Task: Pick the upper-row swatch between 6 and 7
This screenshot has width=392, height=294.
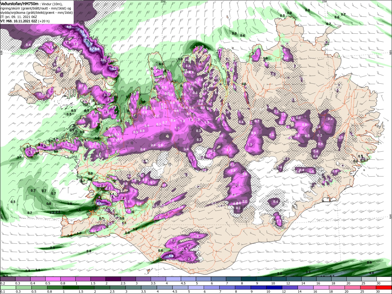Action: (218, 279)
